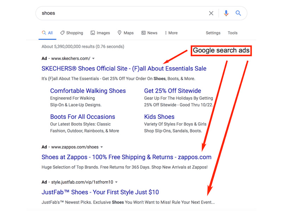Viewport: 282px width, 211px height.
Task: Click the magnifying glass search icon
Action: 238,13
